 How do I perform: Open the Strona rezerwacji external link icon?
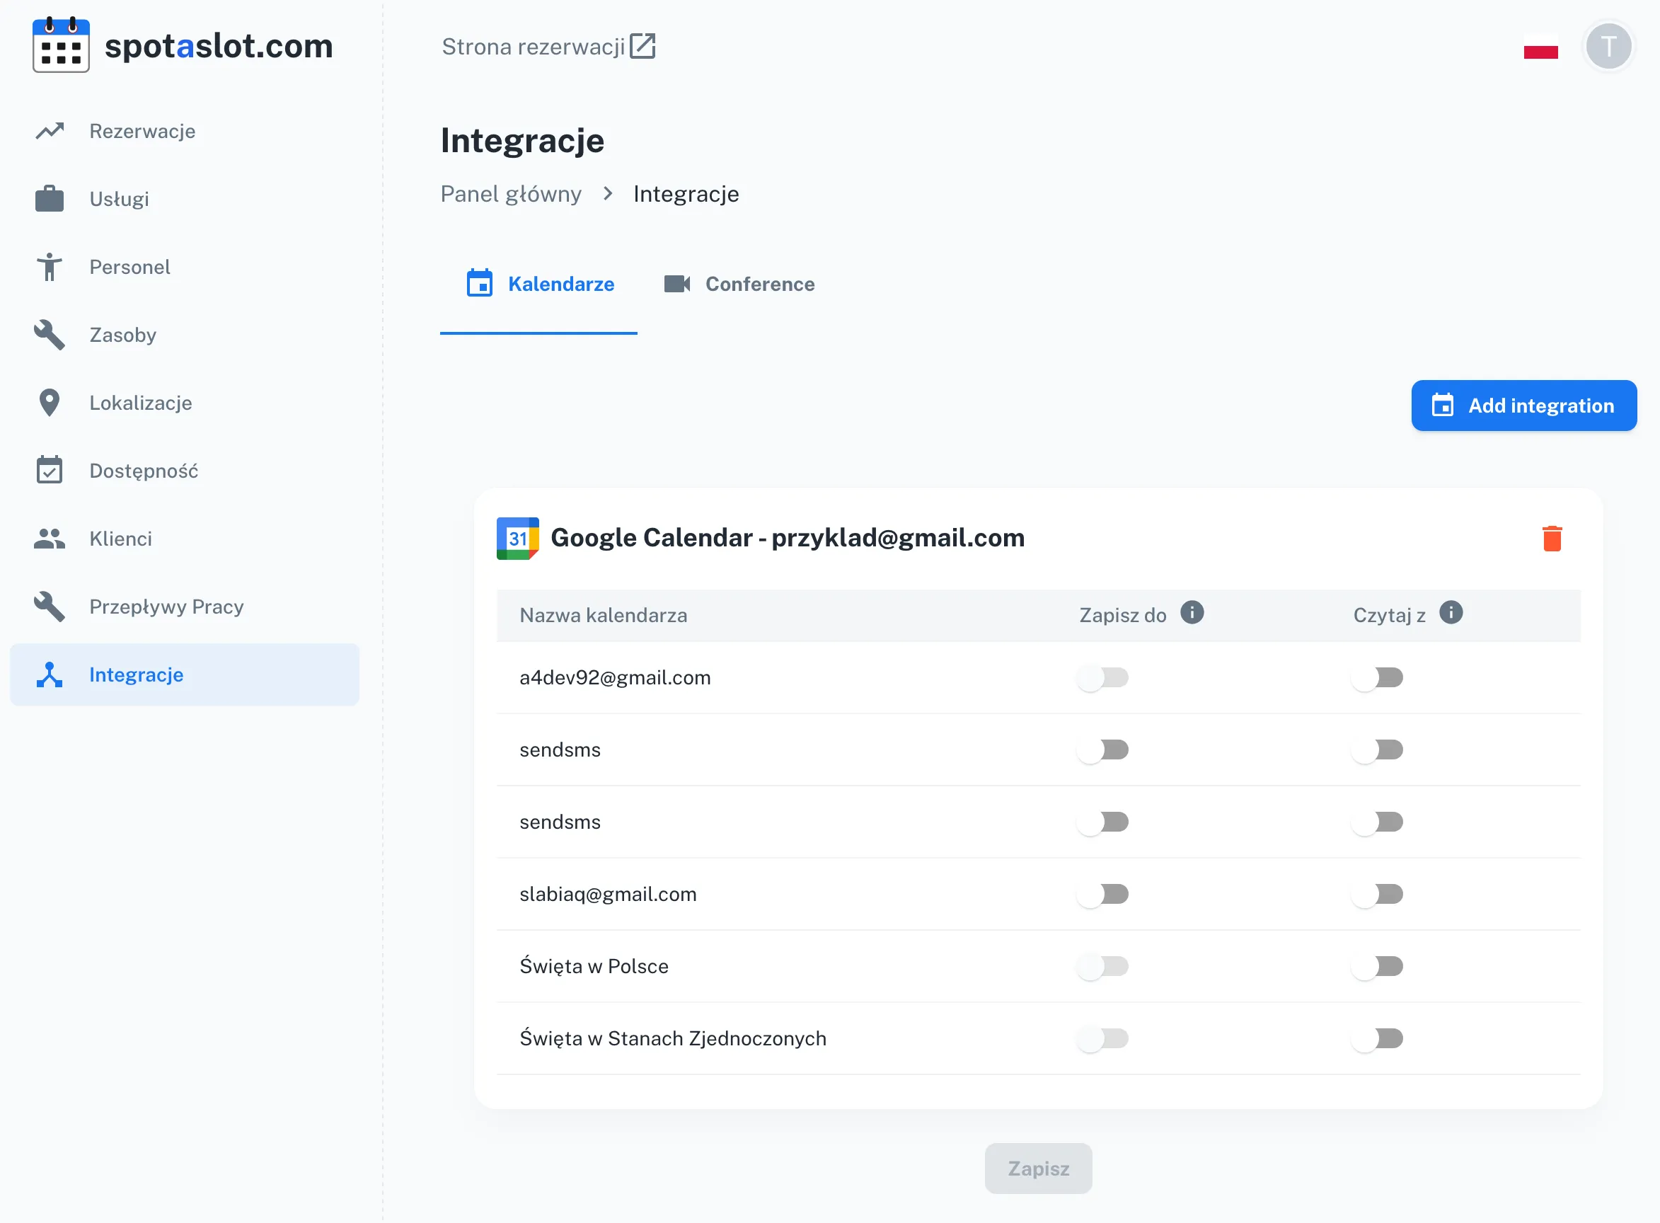(x=642, y=46)
